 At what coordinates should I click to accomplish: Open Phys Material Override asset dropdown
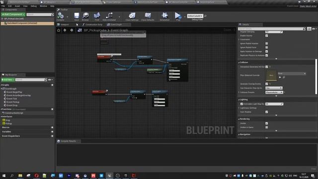[292, 74]
